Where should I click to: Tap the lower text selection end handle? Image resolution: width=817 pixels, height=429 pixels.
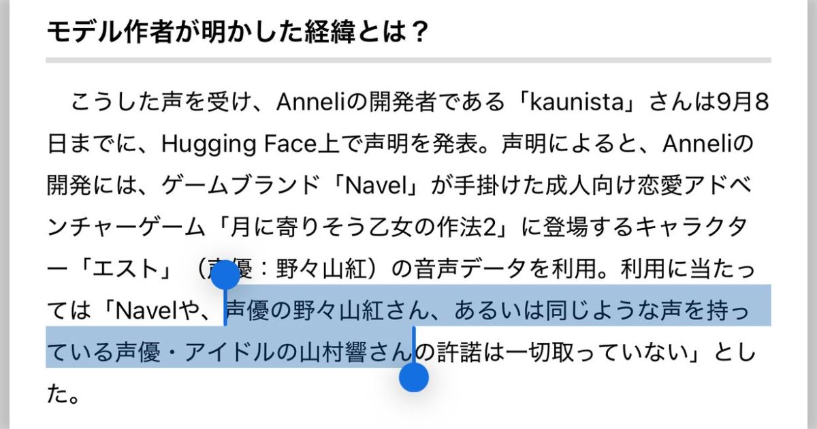(x=413, y=377)
